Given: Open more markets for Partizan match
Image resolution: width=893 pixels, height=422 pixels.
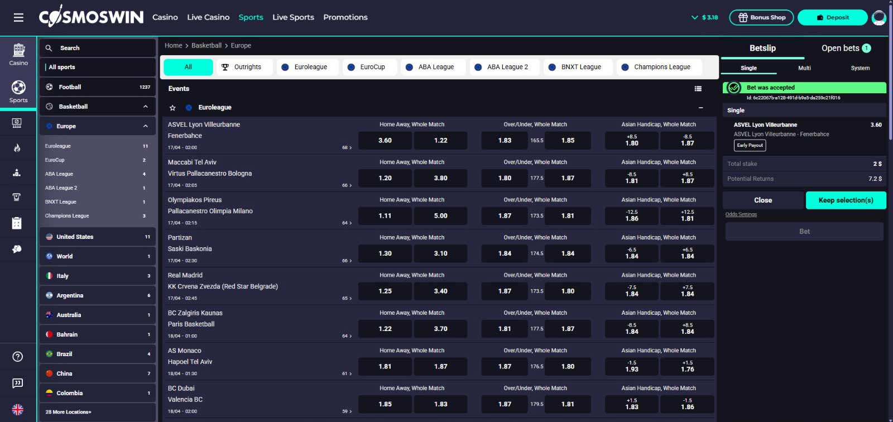Looking at the screenshot, I should coord(347,261).
